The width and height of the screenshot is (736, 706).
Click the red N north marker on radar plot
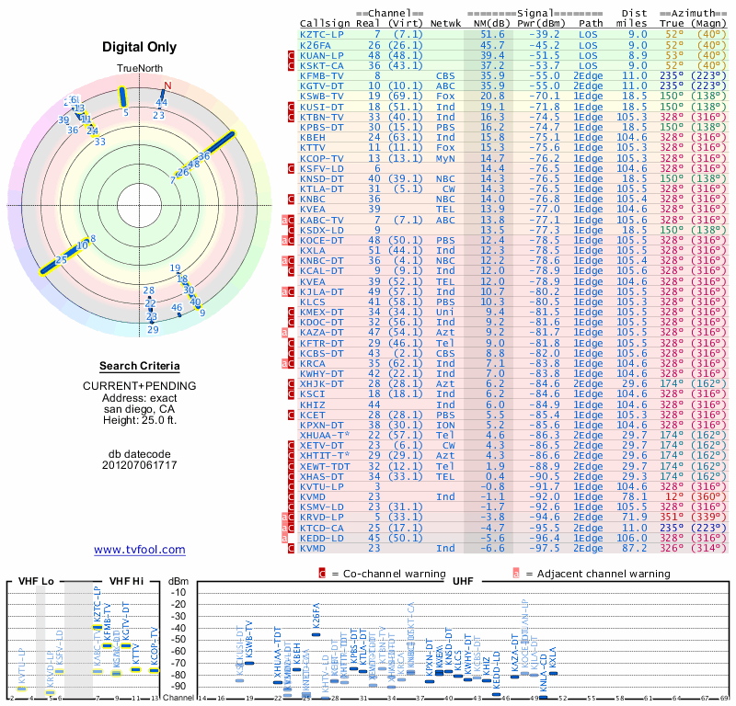(167, 85)
